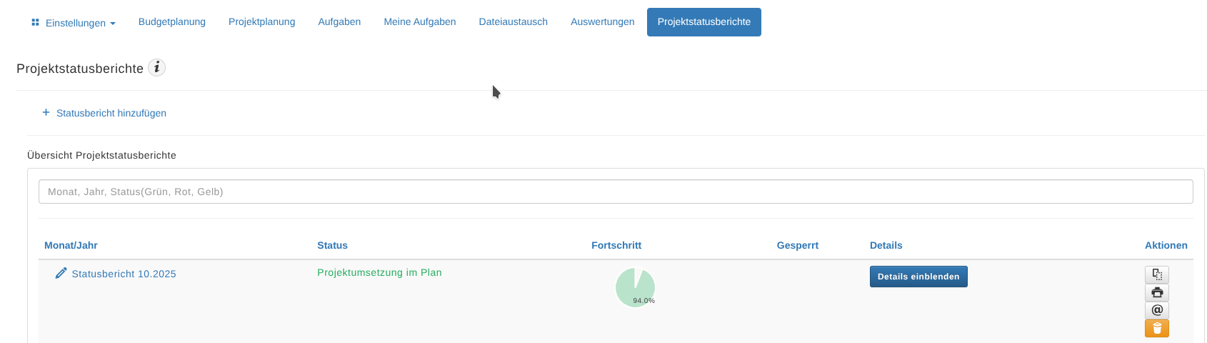Screen dimensions: 1207x343
Task: Sort by the Monat/Jahr column header
Action: coord(71,245)
